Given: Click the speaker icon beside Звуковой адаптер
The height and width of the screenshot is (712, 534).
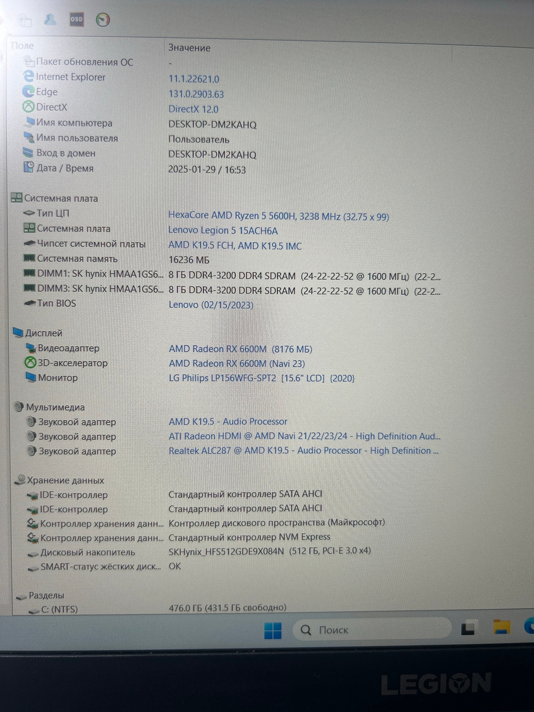Looking at the screenshot, I should [x=30, y=422].
